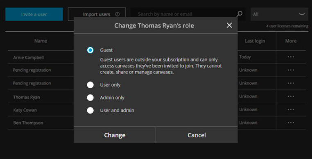Viewport: 312px width, 159px height.
Task: Select the Guest role radio button
Action: point(90,50)
